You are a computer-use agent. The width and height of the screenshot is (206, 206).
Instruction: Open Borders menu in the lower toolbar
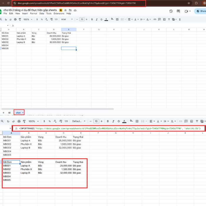[137, 121]
